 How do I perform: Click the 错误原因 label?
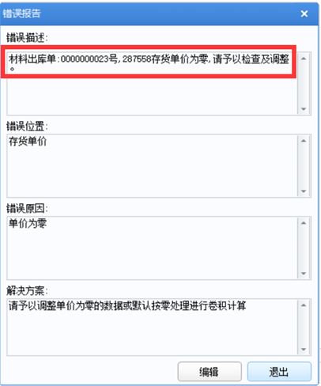tap(27, 209)
